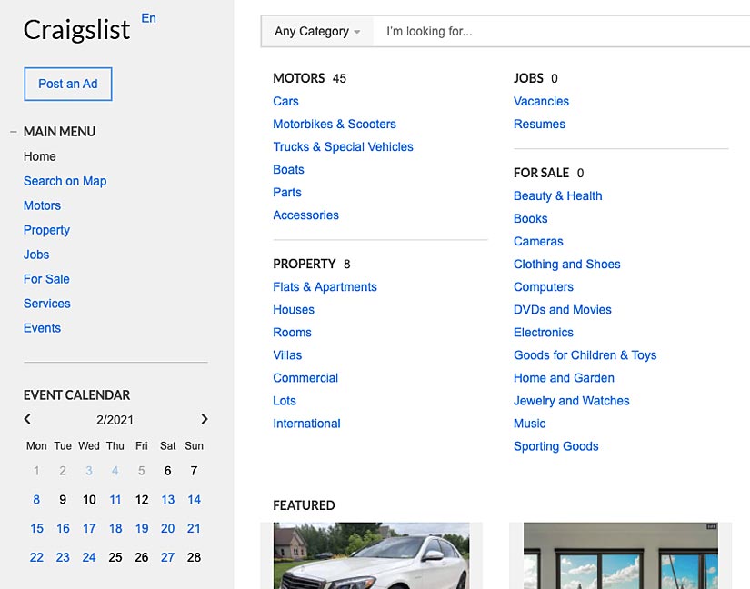Open Search on Map from main menu

(65, 181)
